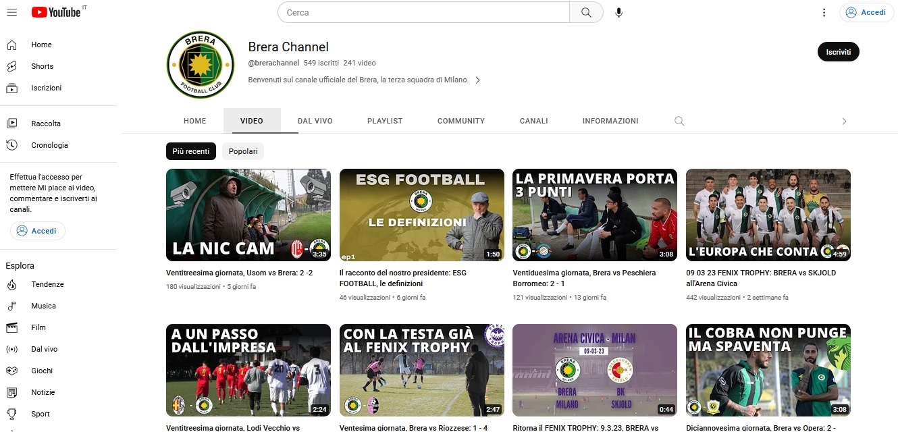This screenshot has width=898, height=432.
Task: Click the Accedi button in the top bar
Action: tap(866, 12)
